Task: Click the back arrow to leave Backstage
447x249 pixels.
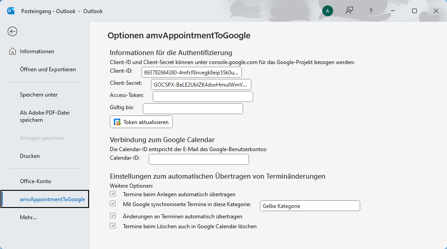Action: pyautogui.click(x=12, y=31)
